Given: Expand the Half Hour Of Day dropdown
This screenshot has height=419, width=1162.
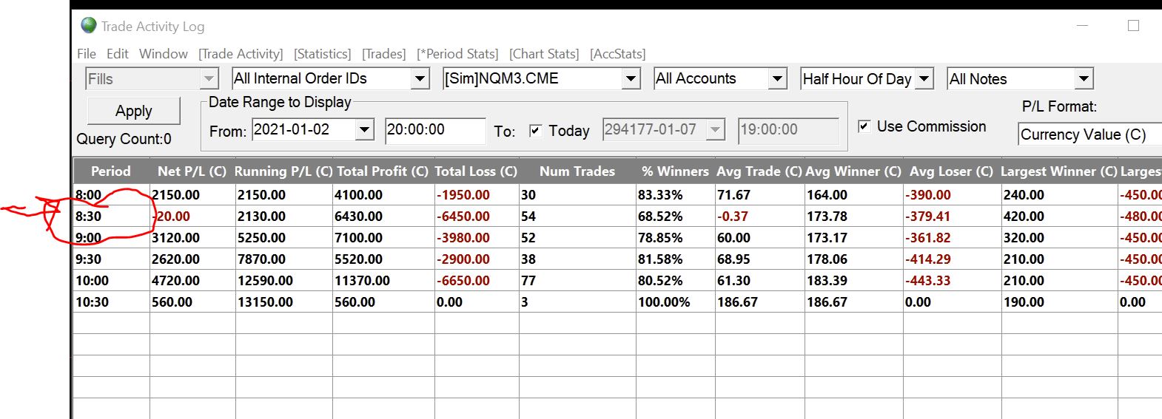Looking at the screenshot, I should [x=924, y=78].
